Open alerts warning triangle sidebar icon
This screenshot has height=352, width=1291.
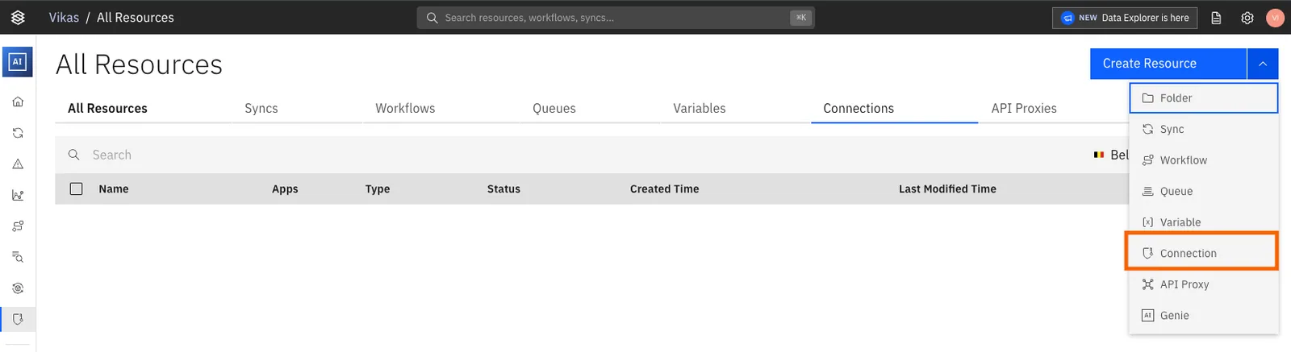click(x=18, y=164)
